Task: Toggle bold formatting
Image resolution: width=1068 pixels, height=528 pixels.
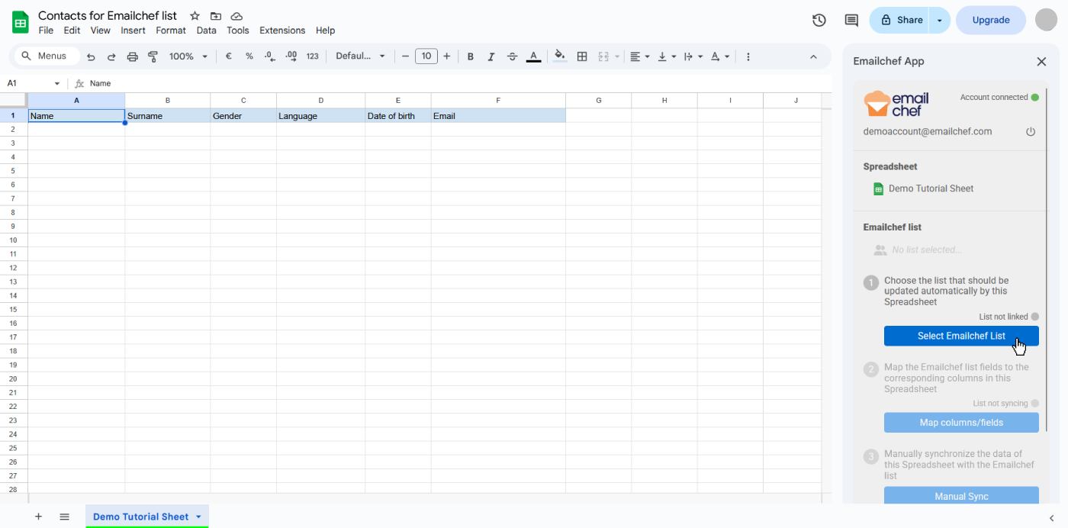Action: 470,56
